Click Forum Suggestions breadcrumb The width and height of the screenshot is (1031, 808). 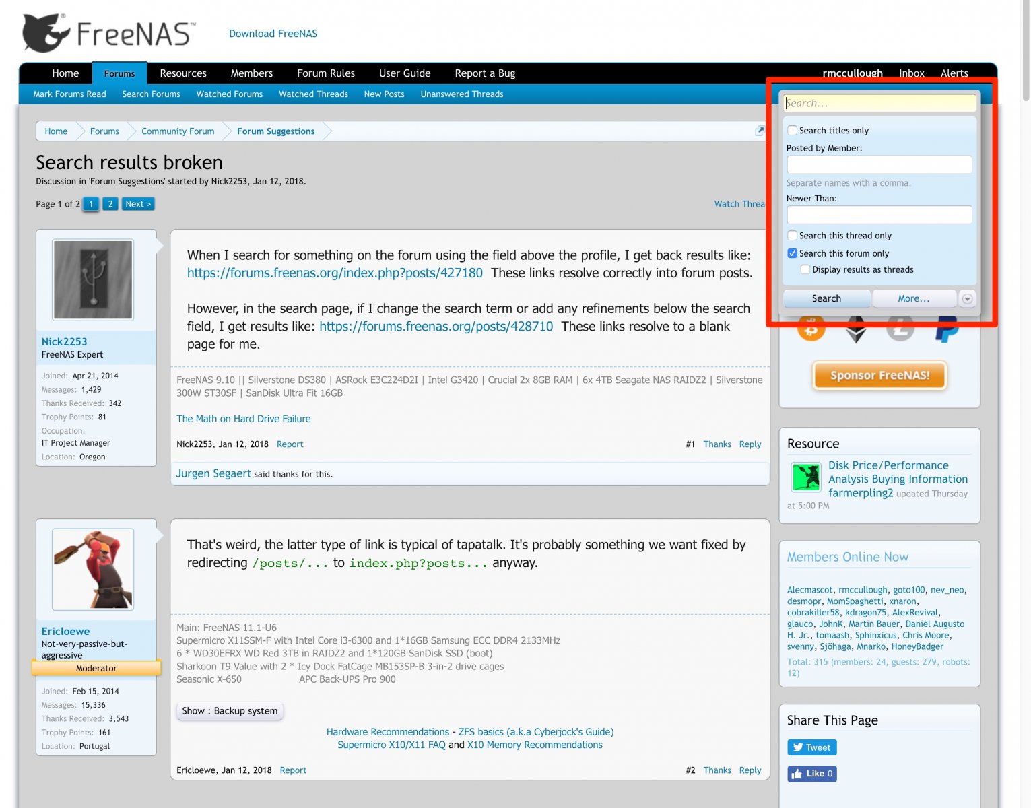pyautogui.click(x=275, y=131)
